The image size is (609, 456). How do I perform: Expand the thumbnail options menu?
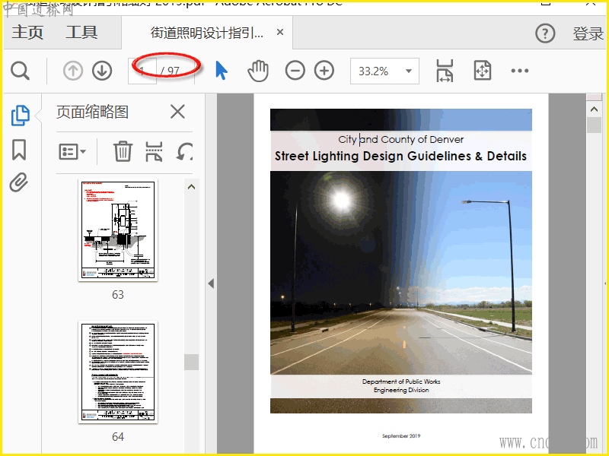(x=72, y=151)
